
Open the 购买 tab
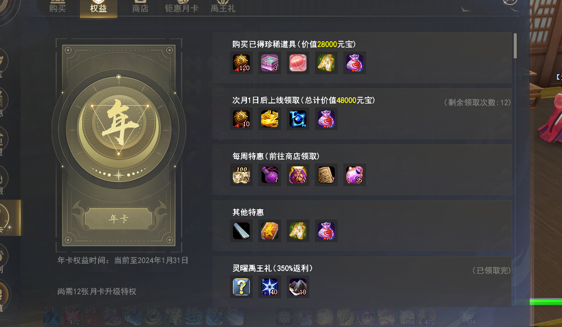click(x=57, y=7)
